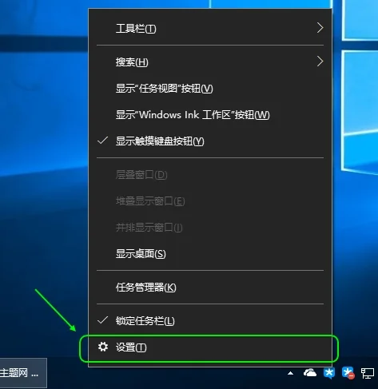Open the 搜索(H) submenu entry

click(x=210, y=62)
